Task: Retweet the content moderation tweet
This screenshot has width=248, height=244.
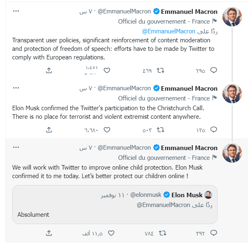Action: pos(160,70)
